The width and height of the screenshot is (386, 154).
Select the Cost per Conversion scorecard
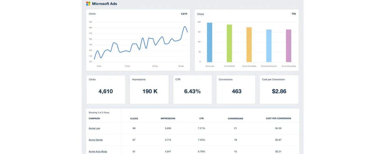pyautogui.click(x=279, y=89)
